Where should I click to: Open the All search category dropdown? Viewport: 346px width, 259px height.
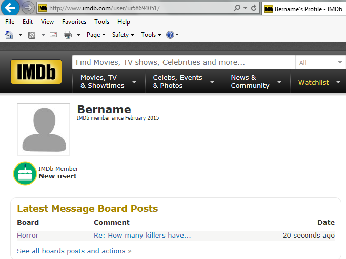coord(320,62)
